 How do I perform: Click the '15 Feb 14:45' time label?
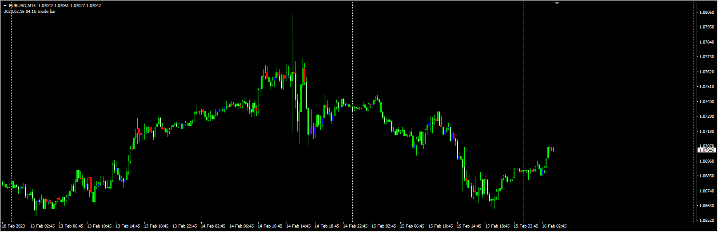pyautogui.click(x=469, y=226)
